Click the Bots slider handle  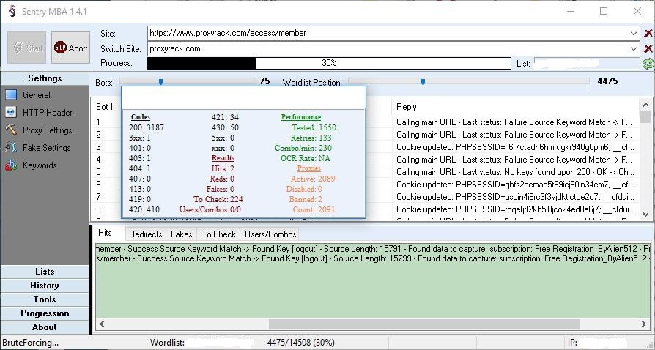pyautogui.click(x=161, y=82)
